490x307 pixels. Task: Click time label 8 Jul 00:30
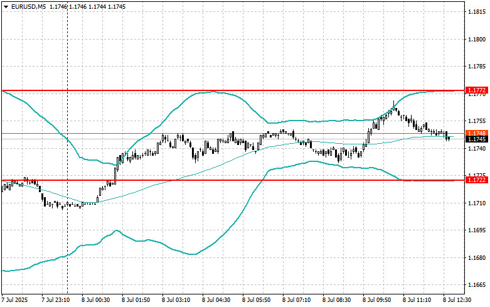(96, 300)
